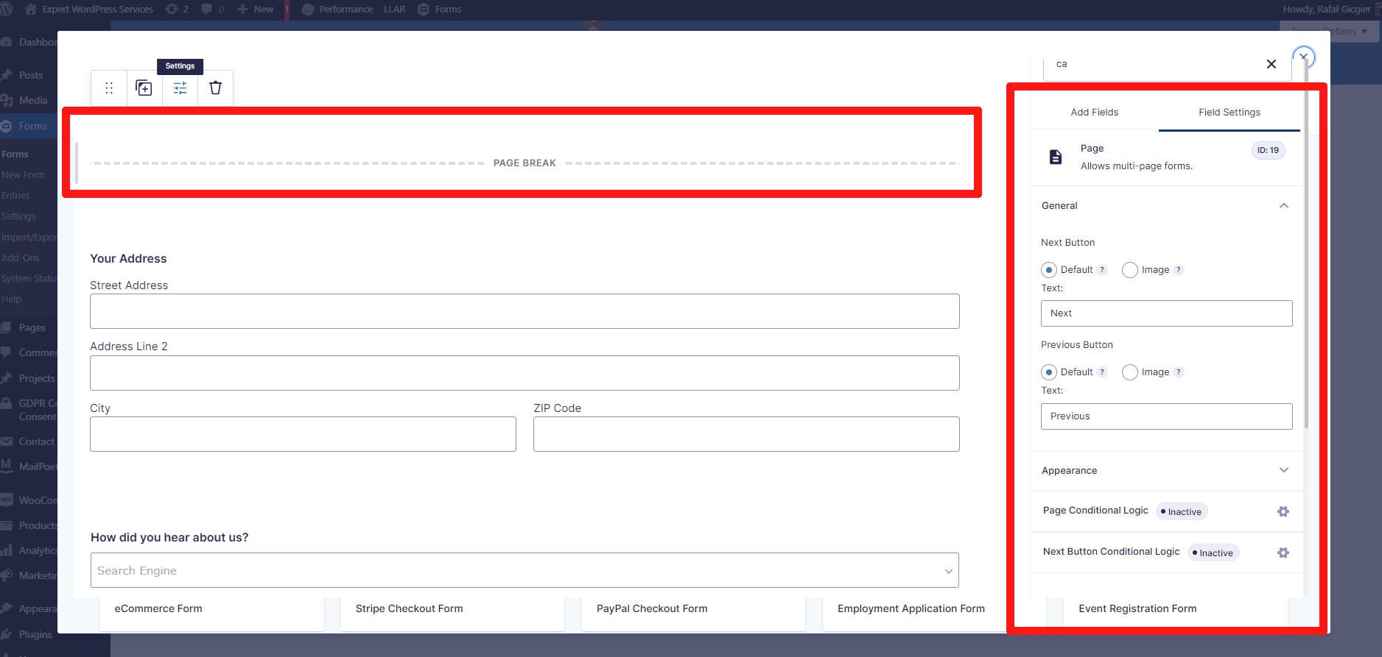1382x657 pixels.
Task: Click the drag handle icon on field toolbar
Action: (109, 88)
